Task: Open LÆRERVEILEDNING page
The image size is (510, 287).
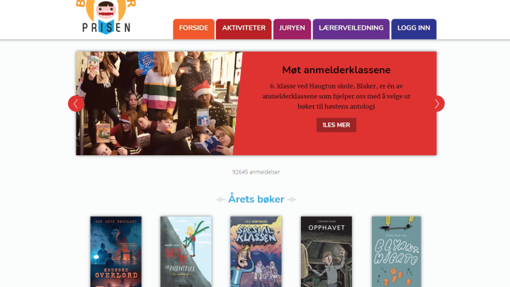Action: click(351, 29)
